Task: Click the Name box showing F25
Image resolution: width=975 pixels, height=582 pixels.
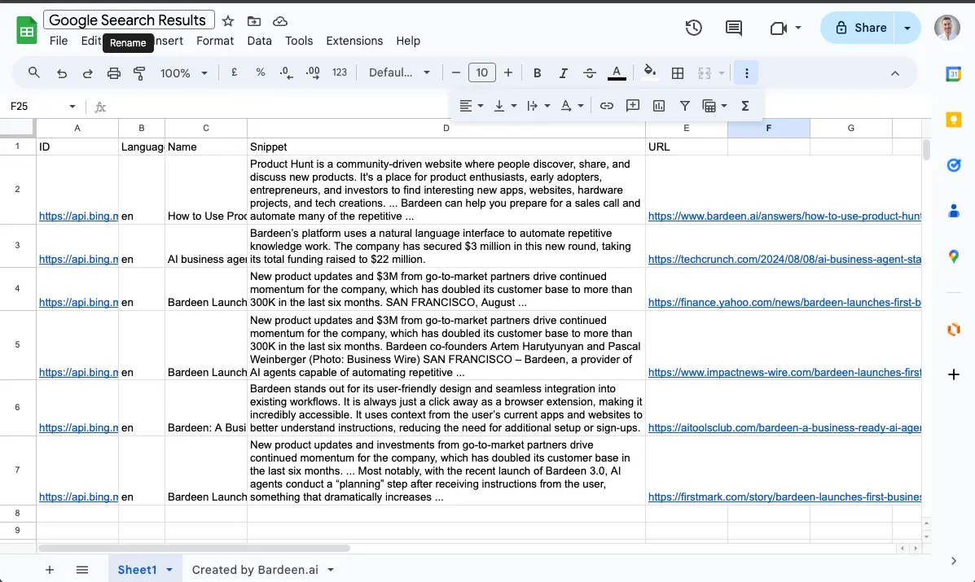Action: [42, 107]
